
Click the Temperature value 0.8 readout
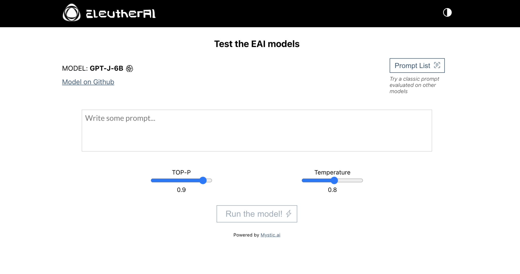click(332, 190)
